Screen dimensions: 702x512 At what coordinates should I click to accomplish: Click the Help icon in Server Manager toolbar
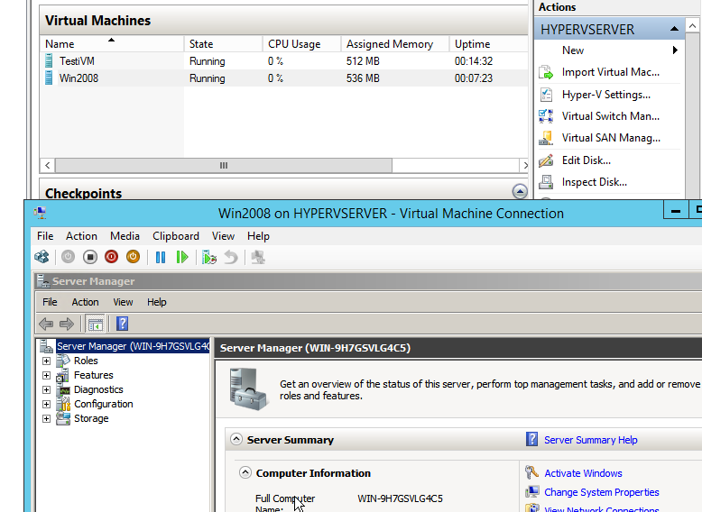pyautogui.click(x=122, y=324)
